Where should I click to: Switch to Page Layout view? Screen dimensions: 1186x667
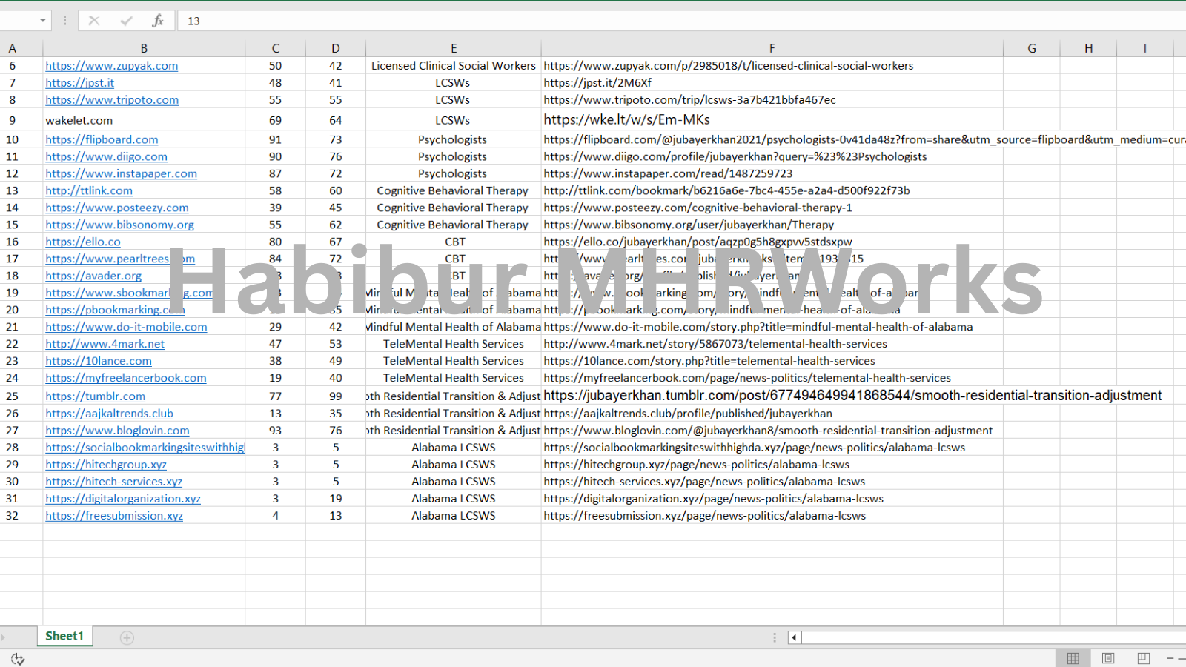(x=1108, y=658)
